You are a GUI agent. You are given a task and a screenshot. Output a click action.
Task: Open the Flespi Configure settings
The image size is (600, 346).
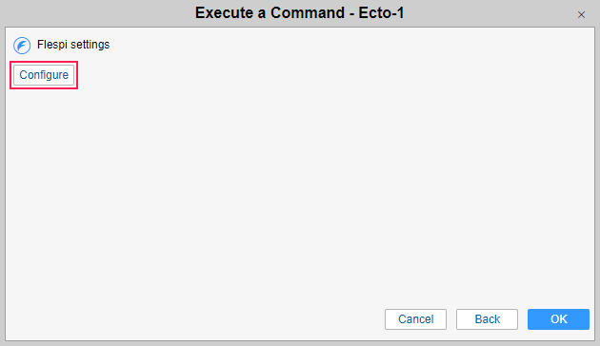44,75
